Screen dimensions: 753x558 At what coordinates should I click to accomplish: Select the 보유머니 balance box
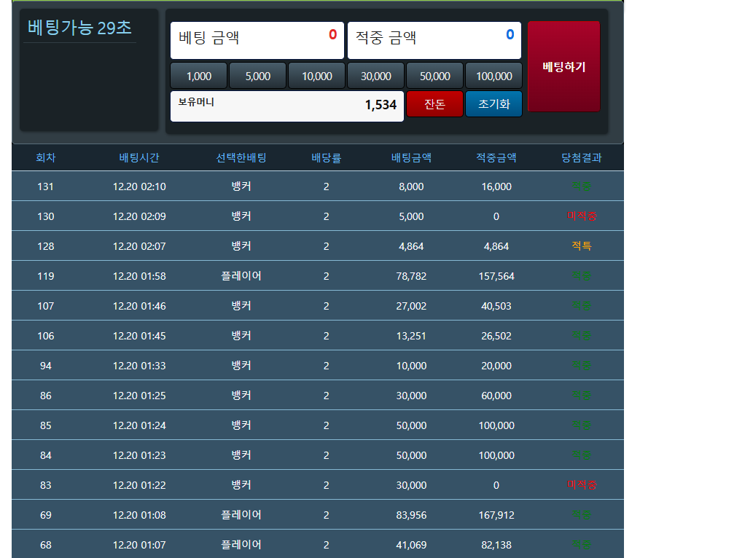click(x=287, y=106)
